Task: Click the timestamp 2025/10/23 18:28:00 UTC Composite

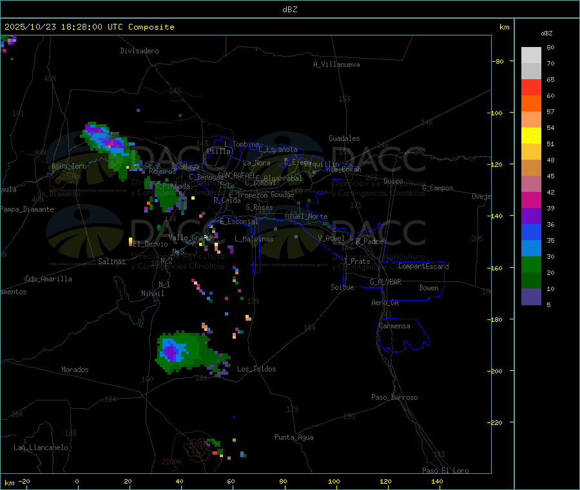Action: [x=89, y=27]
